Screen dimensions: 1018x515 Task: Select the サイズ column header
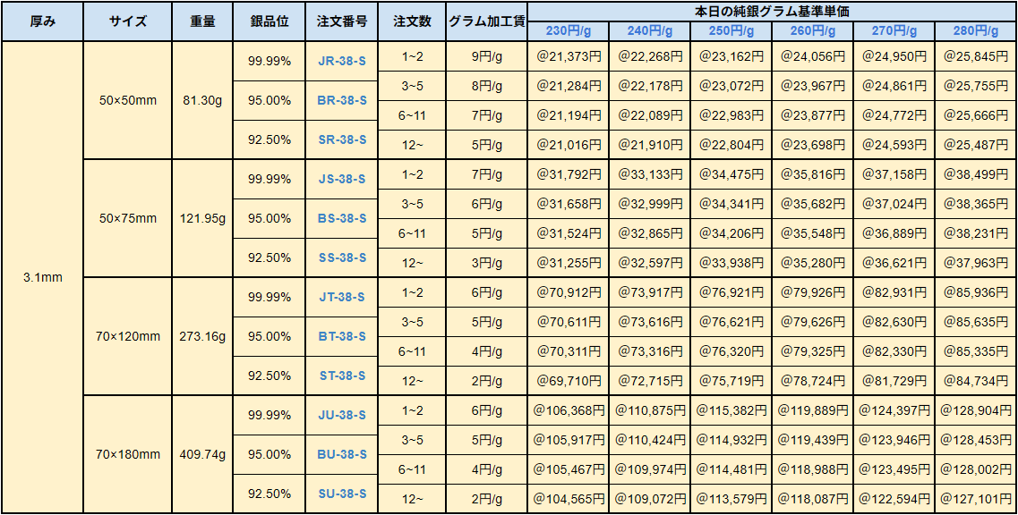(x=125, y=19)
